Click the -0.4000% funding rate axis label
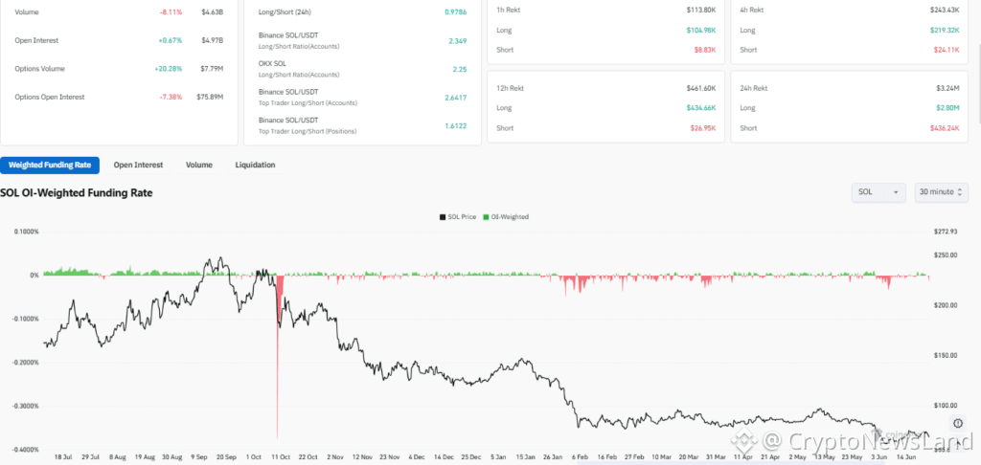 click(26, 450)
